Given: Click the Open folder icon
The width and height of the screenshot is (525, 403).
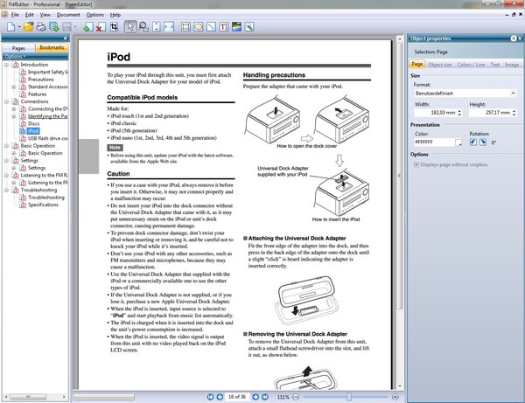Looking at the screenshot, I should [28, 28].
